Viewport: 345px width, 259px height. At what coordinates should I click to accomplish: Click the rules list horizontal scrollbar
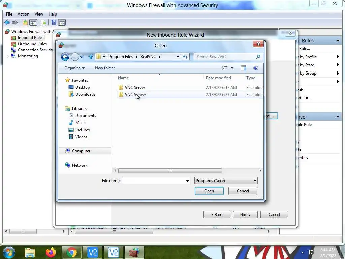coord(114,231)
